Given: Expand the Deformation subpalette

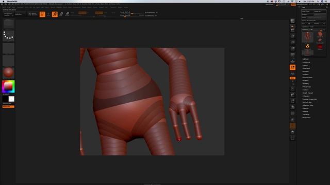Looking at the screenshot, I should click(x=307, y=78).
